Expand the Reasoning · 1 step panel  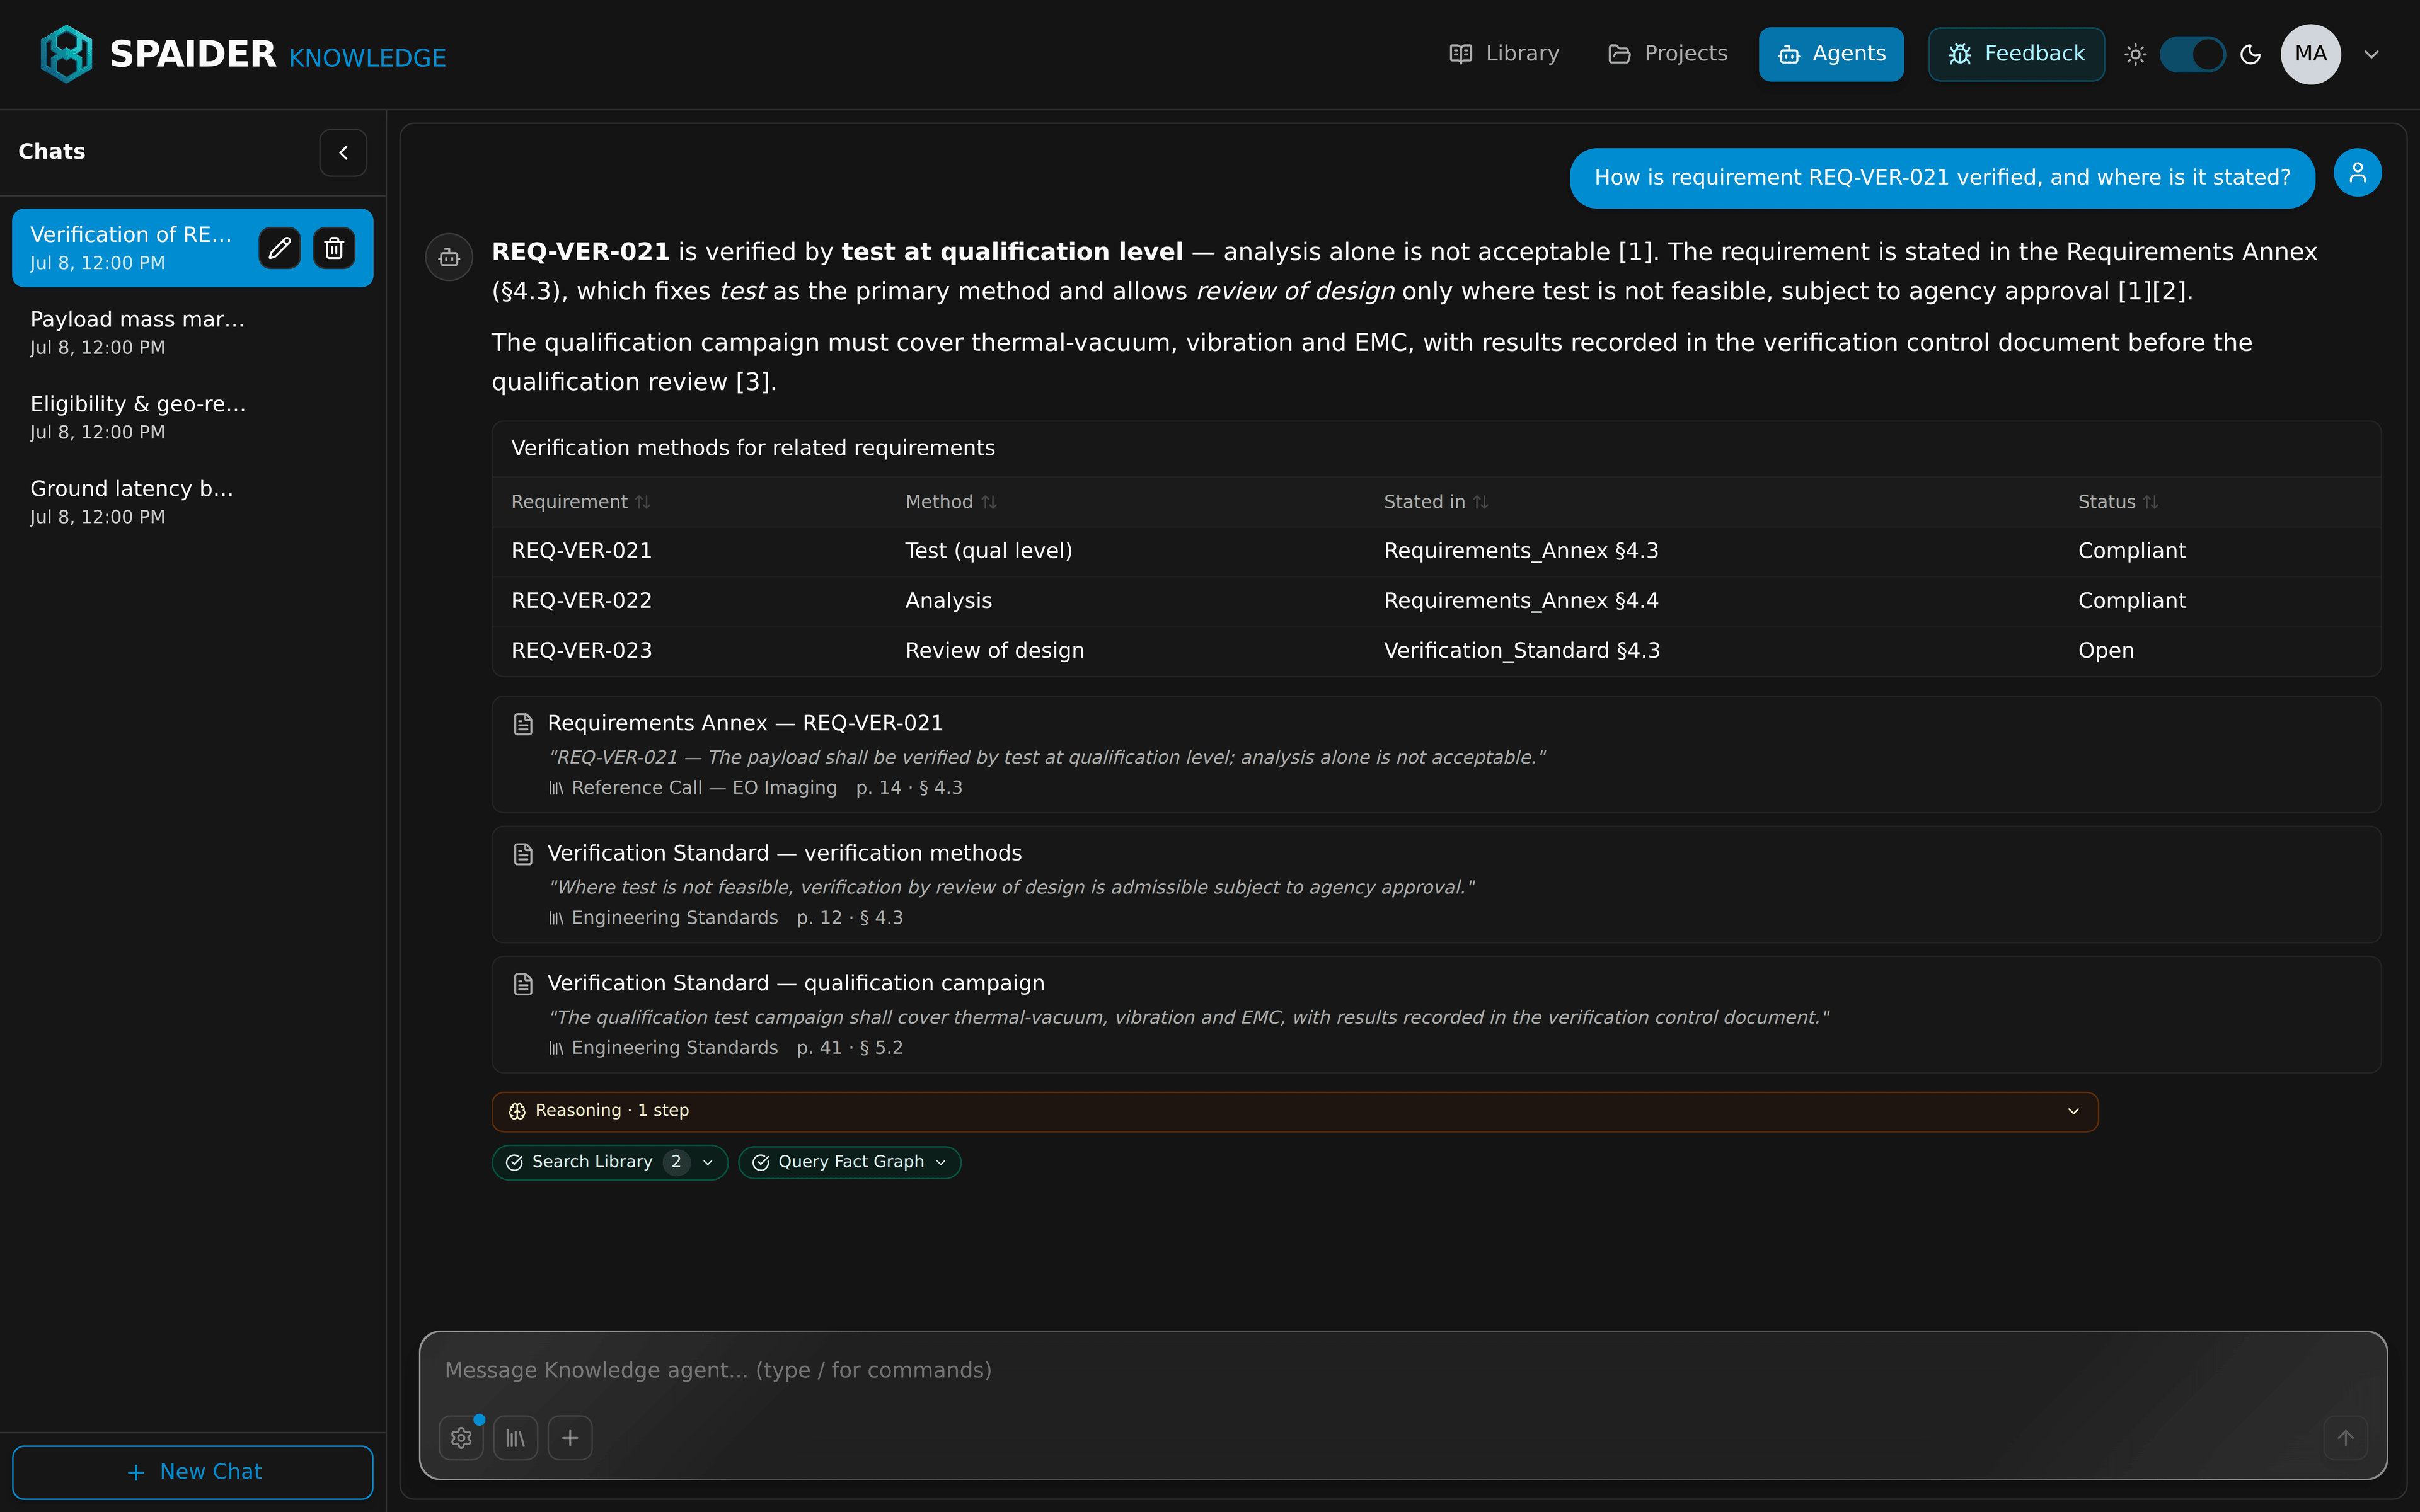click(1294, 1111)
